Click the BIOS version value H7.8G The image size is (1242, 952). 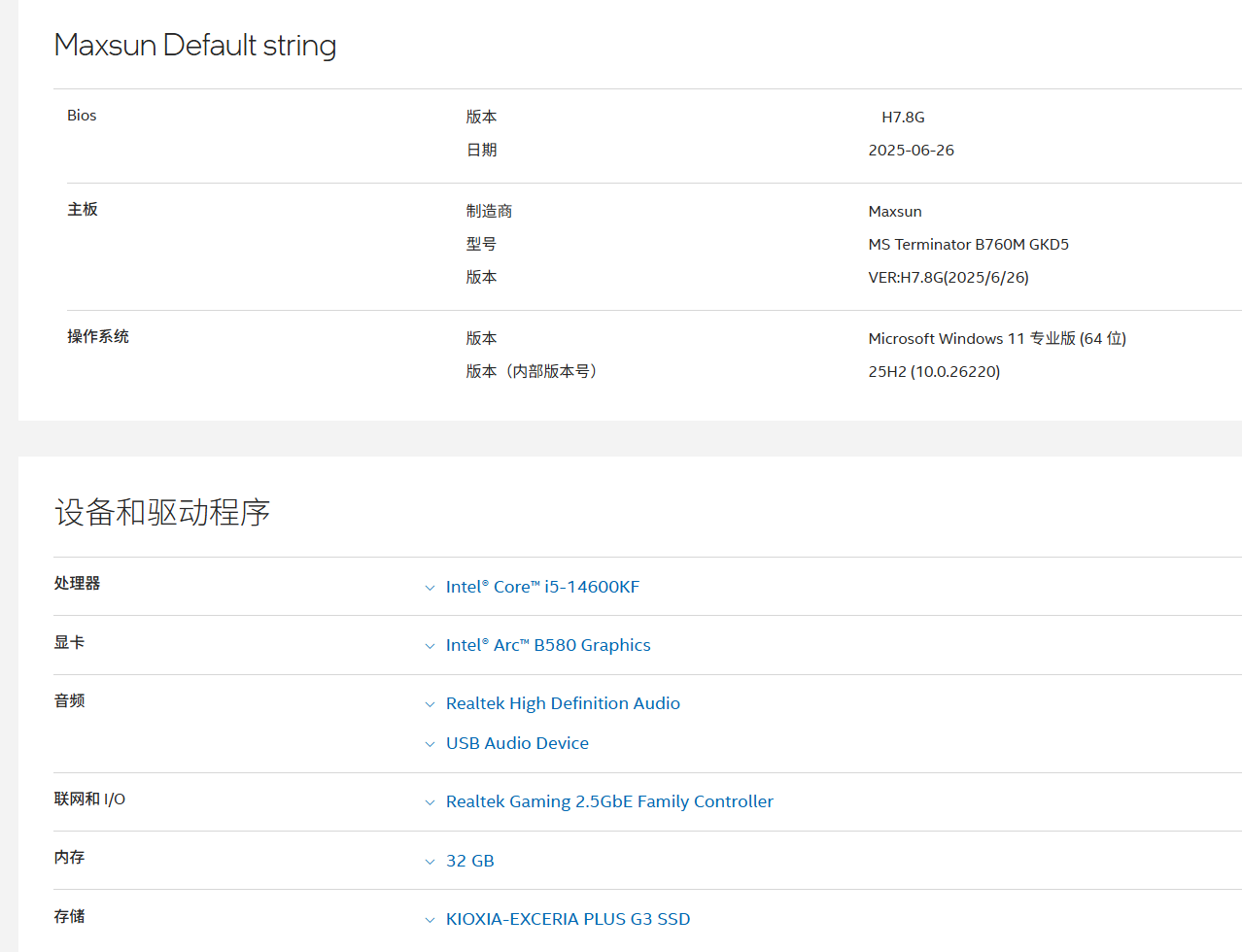tap(903, 118)
